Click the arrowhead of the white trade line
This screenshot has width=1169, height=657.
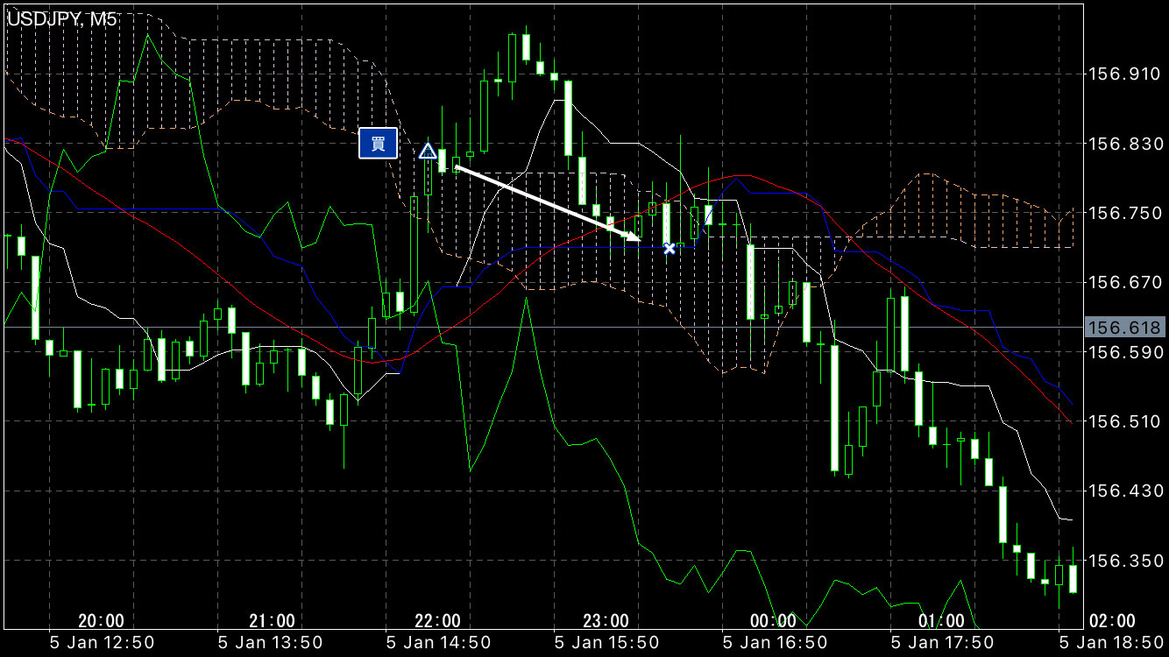pos(633,236)
